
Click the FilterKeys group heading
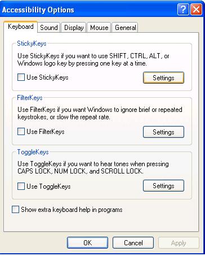tap(30, 98)
